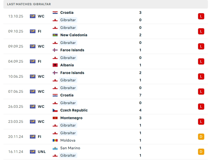The height and width of the screenshot is (160, 211).
Task: Click the Czech Republic flag icon
Action: point(55,110)
